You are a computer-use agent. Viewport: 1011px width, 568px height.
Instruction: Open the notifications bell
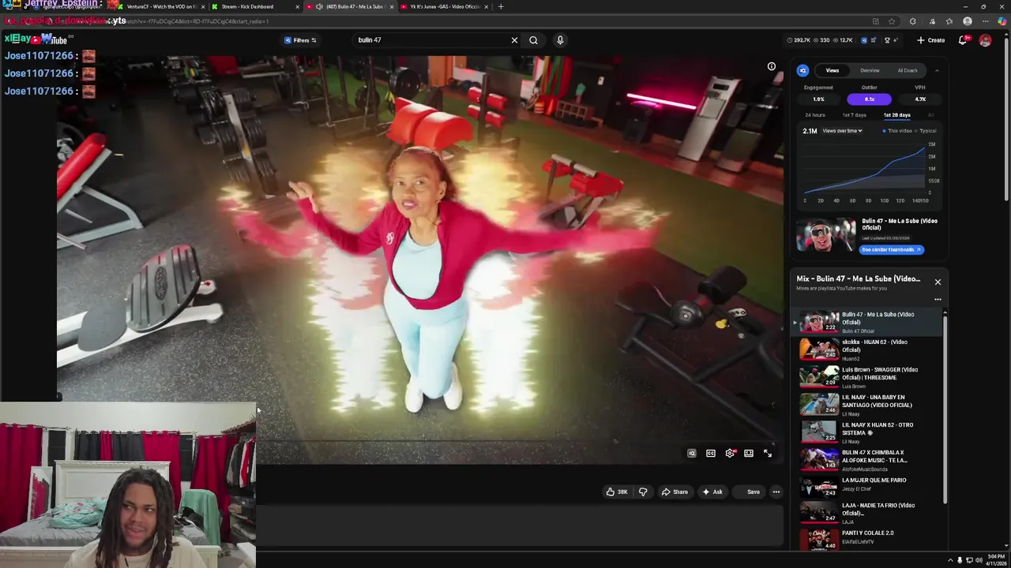point(963,40)
